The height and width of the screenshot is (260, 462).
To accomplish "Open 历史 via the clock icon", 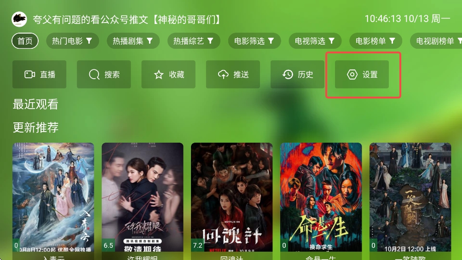I will coord(288,74).
